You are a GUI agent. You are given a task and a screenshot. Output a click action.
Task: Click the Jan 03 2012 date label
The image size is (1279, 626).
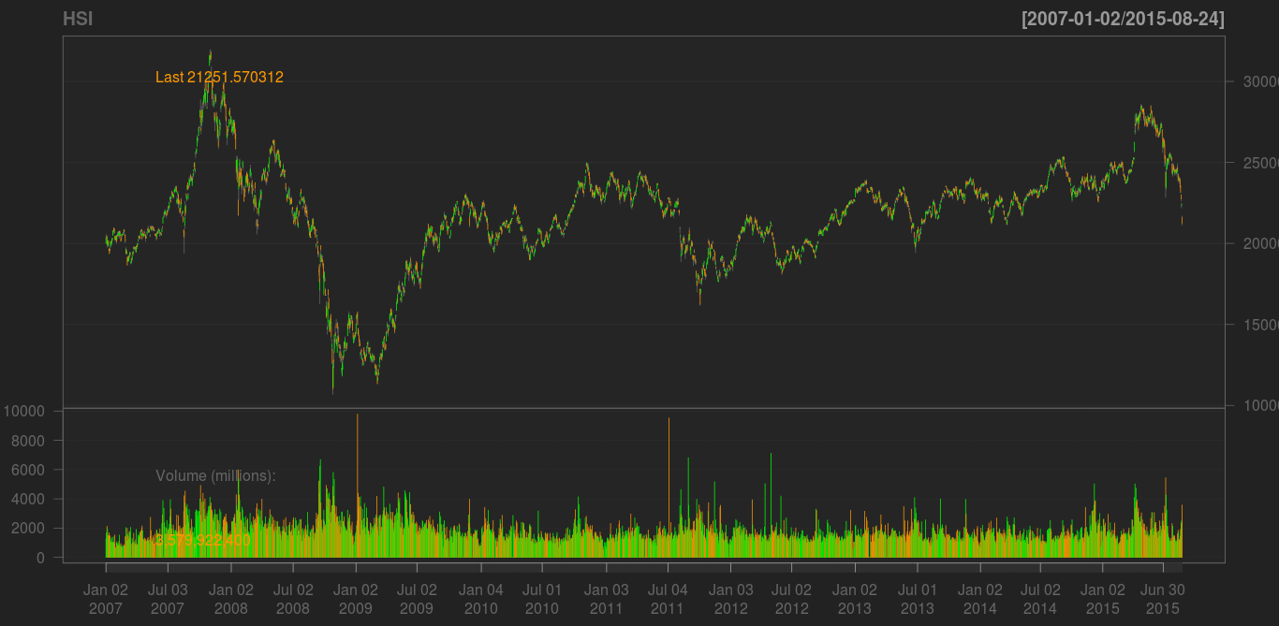(730, 599)
